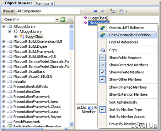Click the Reflector icon beside Go to Decompiled Definition
This screenshot has width=161, height=131.
[102, 35]
